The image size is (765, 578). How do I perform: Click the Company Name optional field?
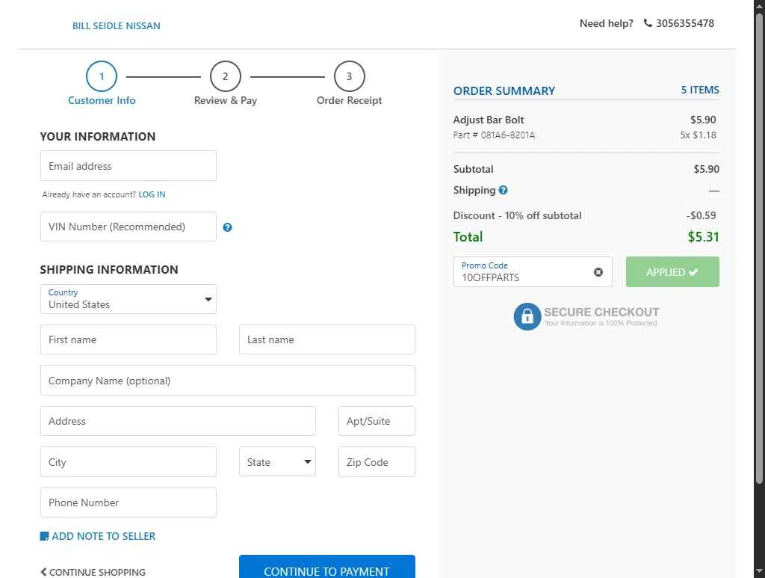tap(228, 381)
